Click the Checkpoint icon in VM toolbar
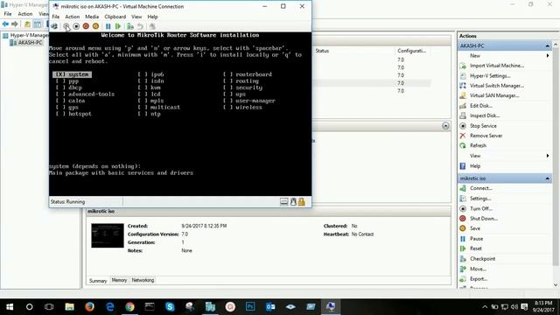Image resolution: width=560 pixels, height=315 pixels. pos(130,26)
